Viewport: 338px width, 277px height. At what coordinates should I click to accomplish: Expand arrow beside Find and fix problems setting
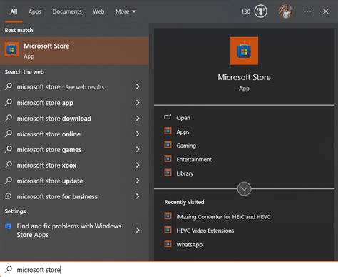point(138,230)
